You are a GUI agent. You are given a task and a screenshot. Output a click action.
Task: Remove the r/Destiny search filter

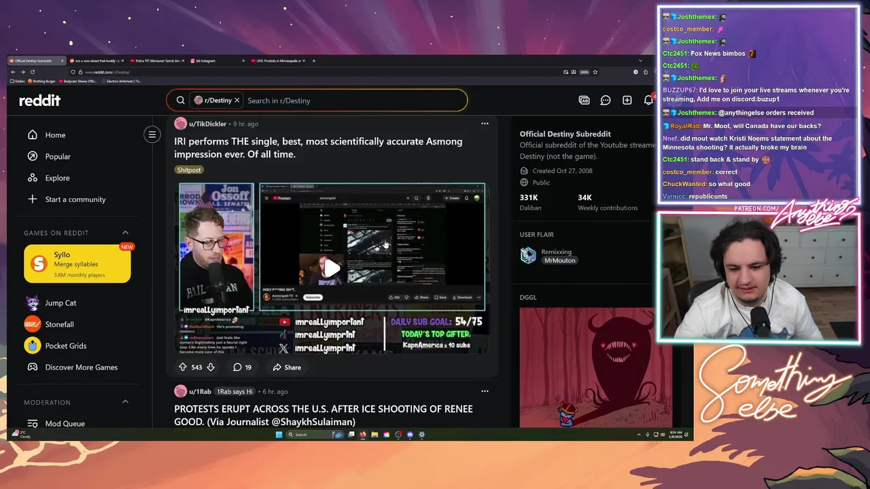237,101
